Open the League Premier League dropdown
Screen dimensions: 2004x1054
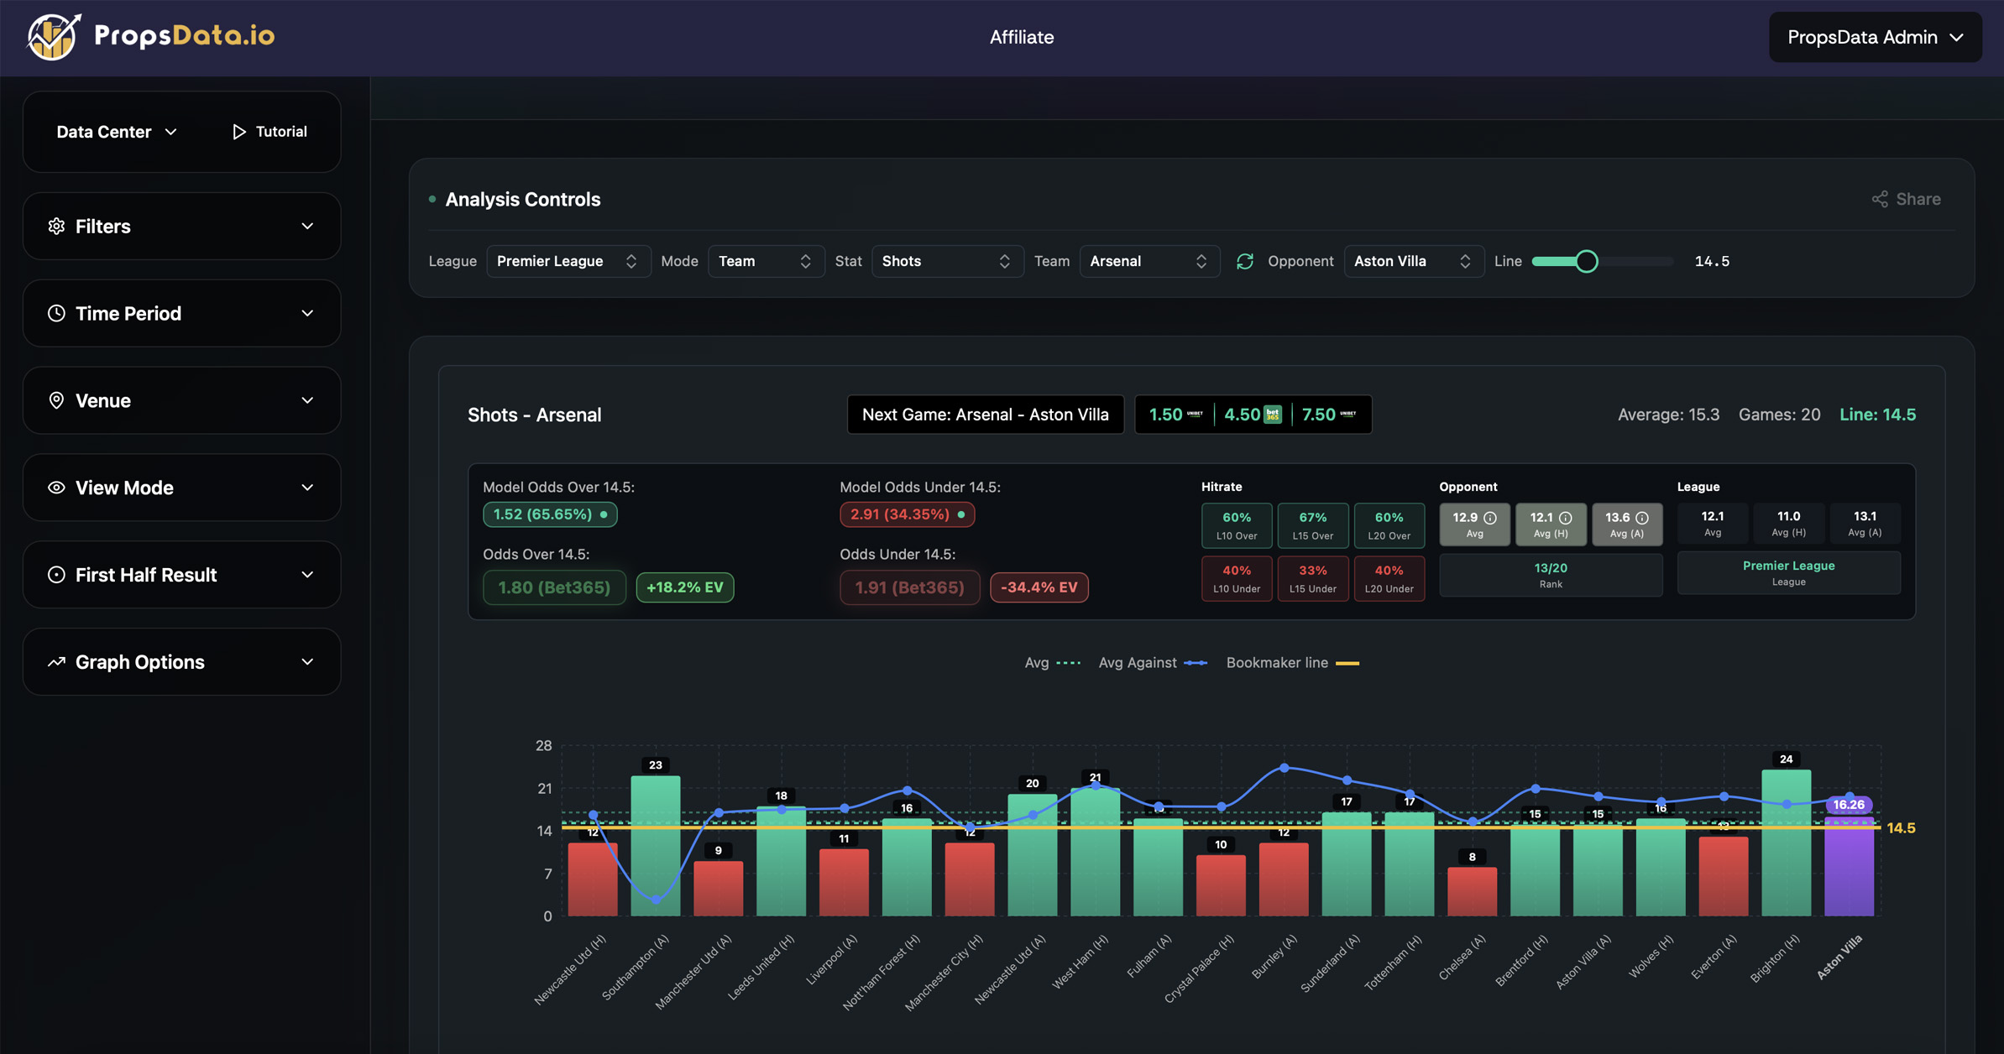tap(568, 262)
